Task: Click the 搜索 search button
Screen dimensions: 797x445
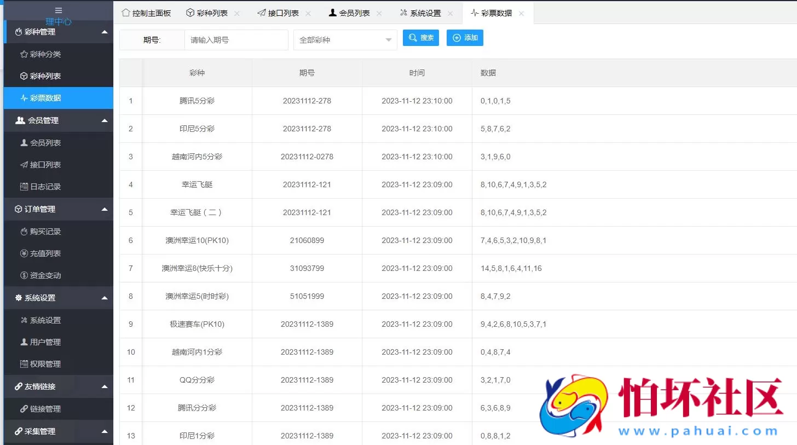Action: click(x=420, y=38)
